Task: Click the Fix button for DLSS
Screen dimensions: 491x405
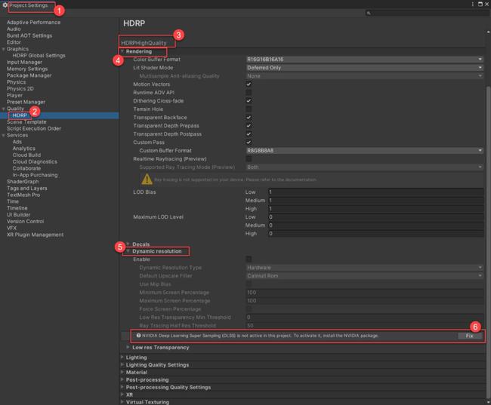Action: pos(469,336)
